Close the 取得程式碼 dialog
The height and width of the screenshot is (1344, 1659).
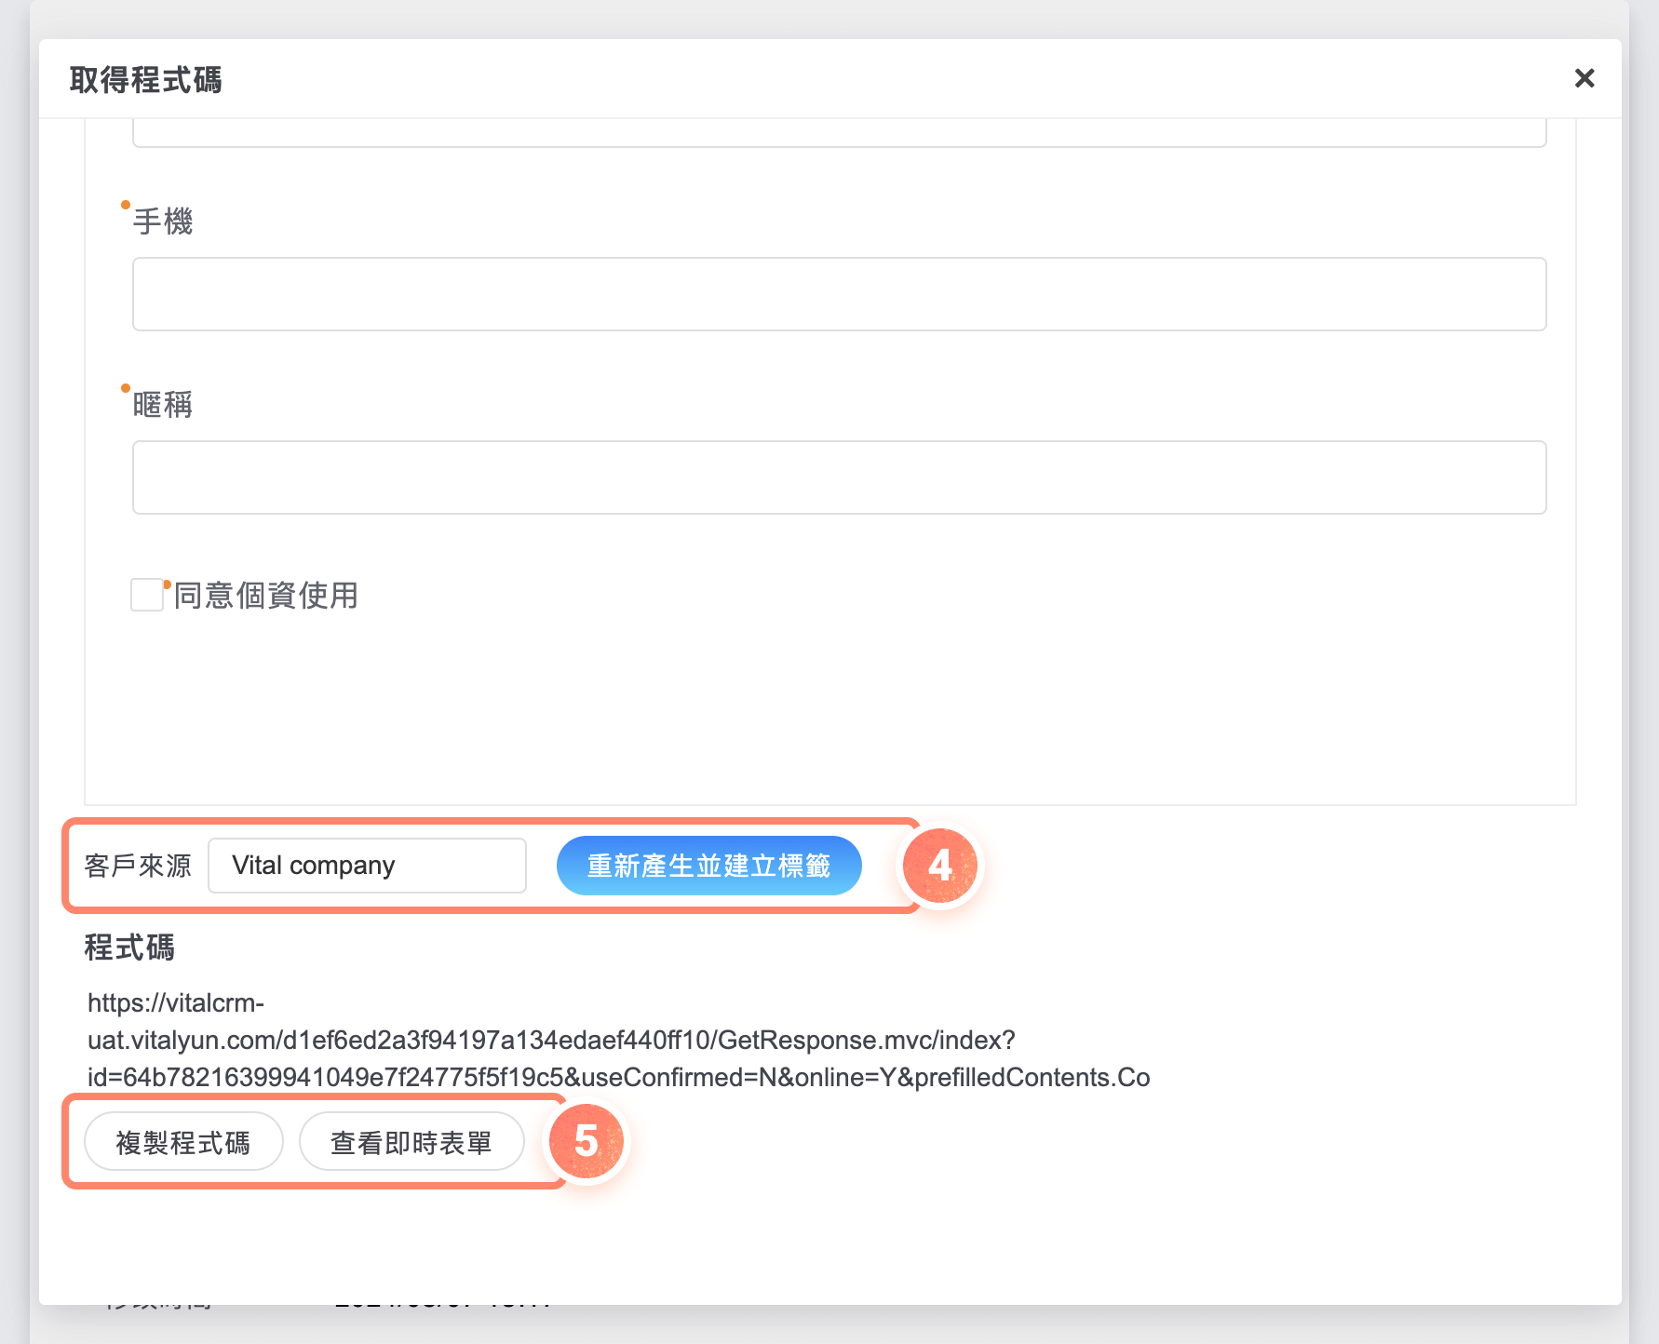[x=1584, y=78]
